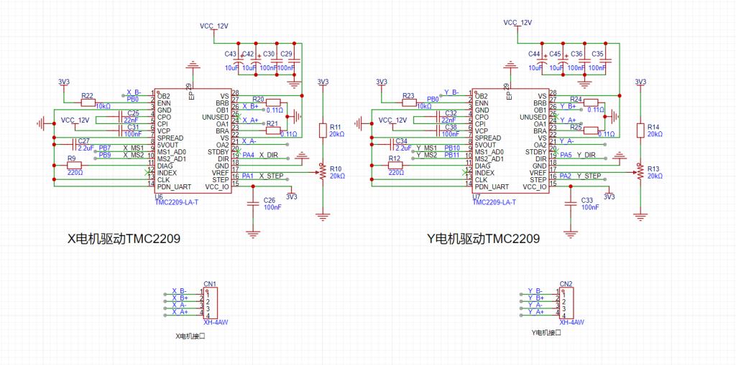Select capacitor C33 symbol
736x365 pixels.
(x=570, y=203)
